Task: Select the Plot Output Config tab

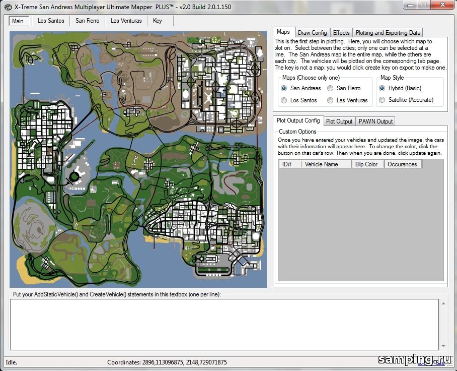Action: coord(298,120)
